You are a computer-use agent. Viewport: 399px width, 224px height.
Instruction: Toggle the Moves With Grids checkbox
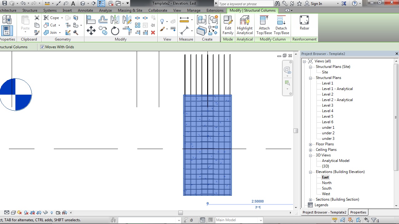[x=42, y=47]
